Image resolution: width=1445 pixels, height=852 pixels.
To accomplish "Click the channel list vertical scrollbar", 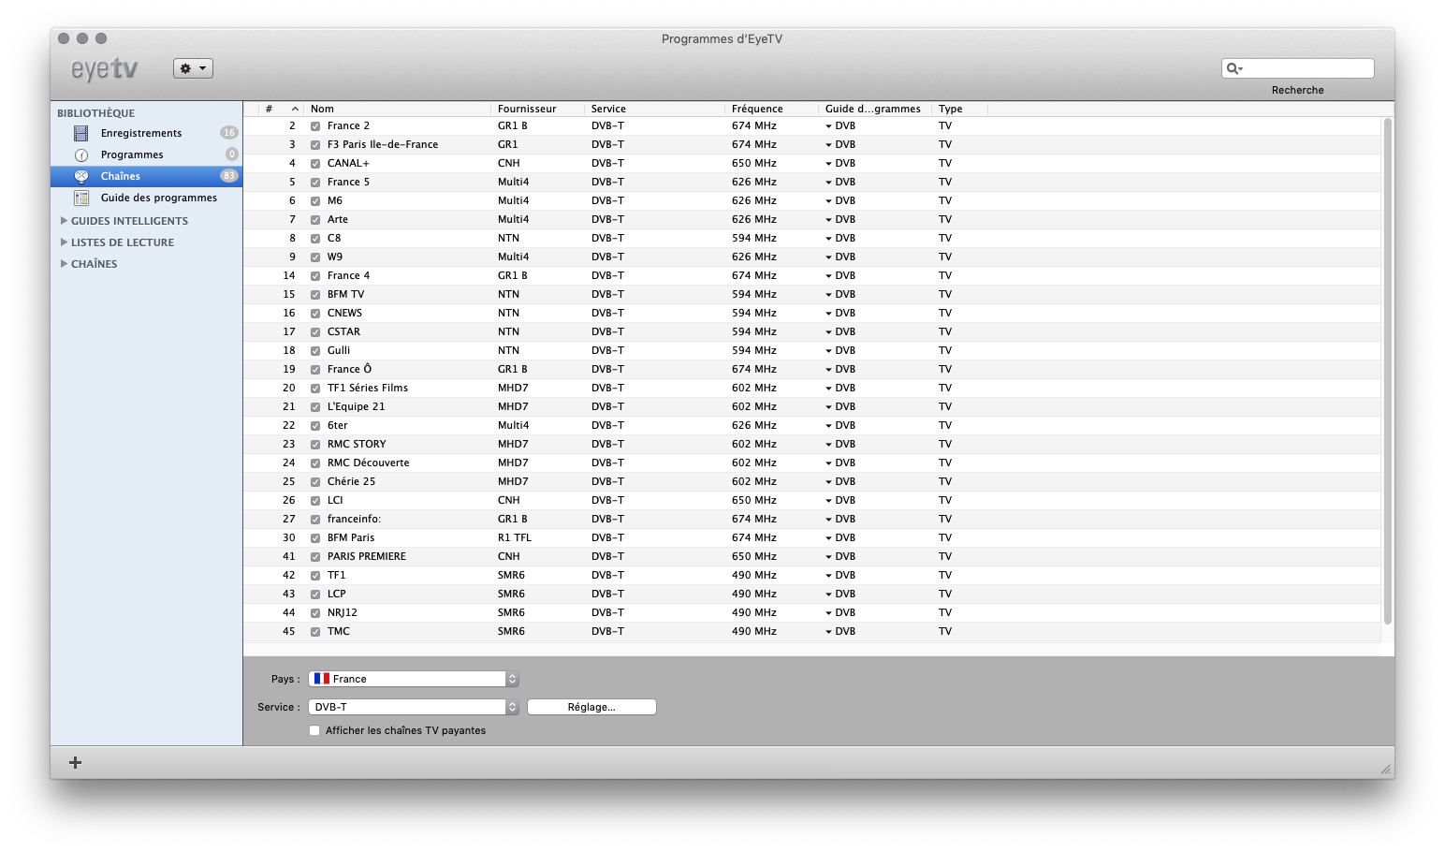I will 1388,371.
